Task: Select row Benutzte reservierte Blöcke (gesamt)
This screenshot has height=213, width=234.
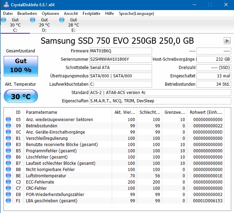Action: point(114,145)
